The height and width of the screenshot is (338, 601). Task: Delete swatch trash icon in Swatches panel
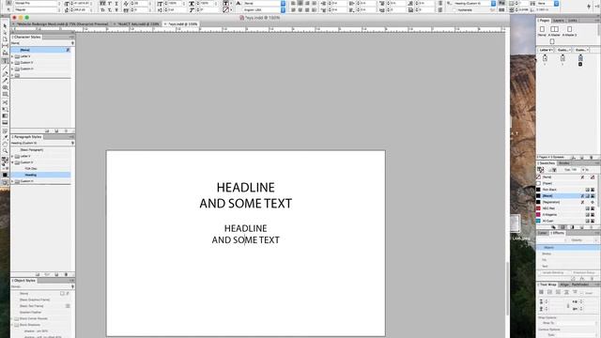593,227
